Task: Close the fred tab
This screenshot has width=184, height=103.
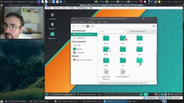Action: (125, 31)
